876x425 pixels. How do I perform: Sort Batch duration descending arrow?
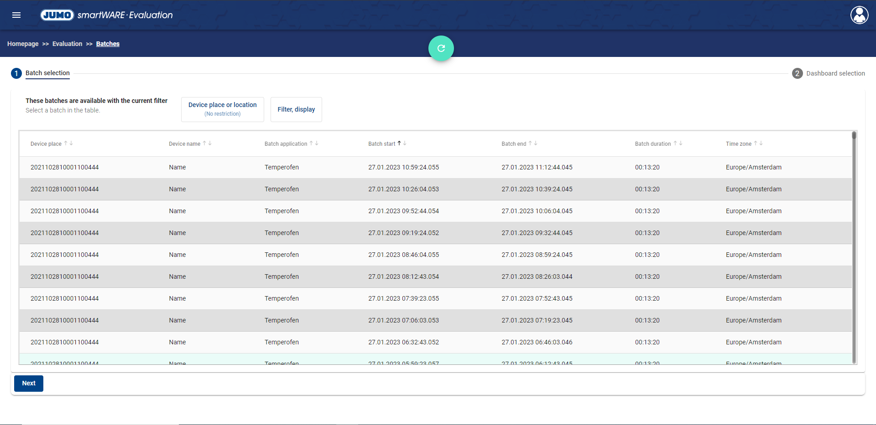[x=681, y=143]
